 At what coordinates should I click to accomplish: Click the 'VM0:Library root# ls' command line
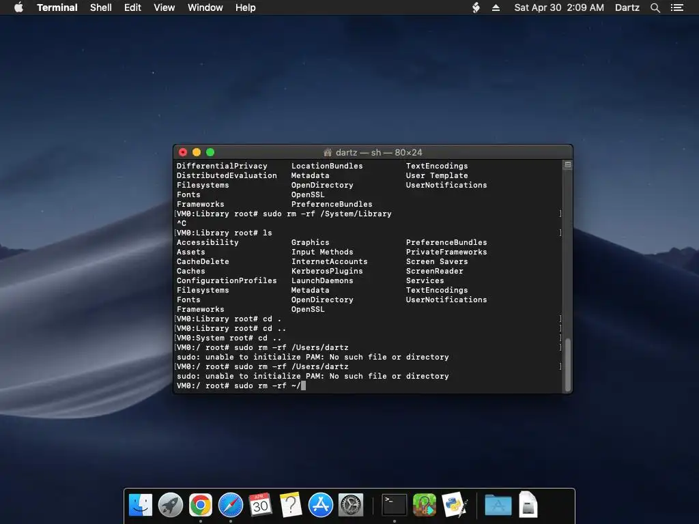(x=224, y=233)
